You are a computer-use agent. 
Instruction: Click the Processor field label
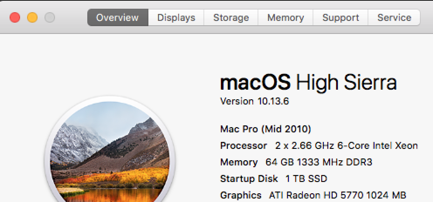(244, 145)
